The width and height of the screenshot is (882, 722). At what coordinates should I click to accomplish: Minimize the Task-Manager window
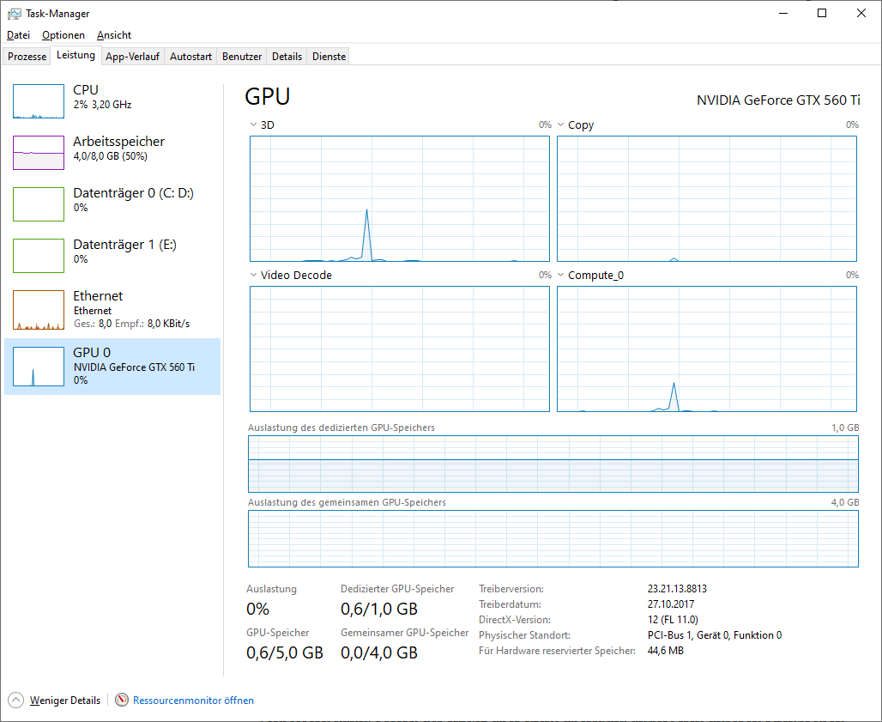(783, 13)
